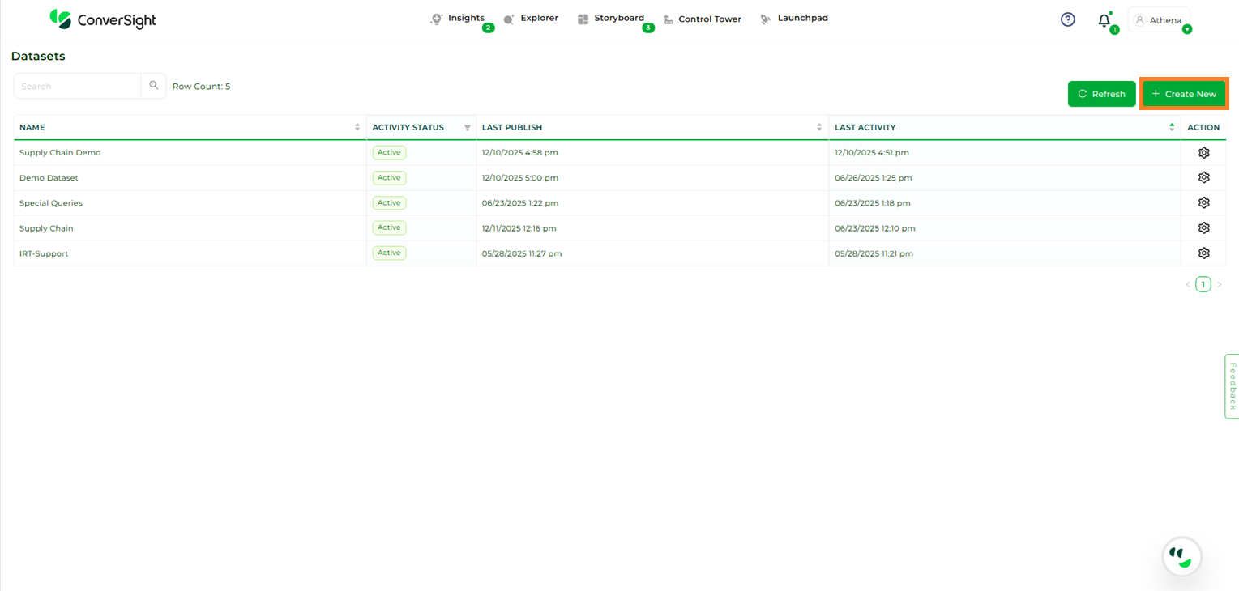The image size is (1239, 591).
Task: Switch to Control Tower
Action: pos(709,19)
